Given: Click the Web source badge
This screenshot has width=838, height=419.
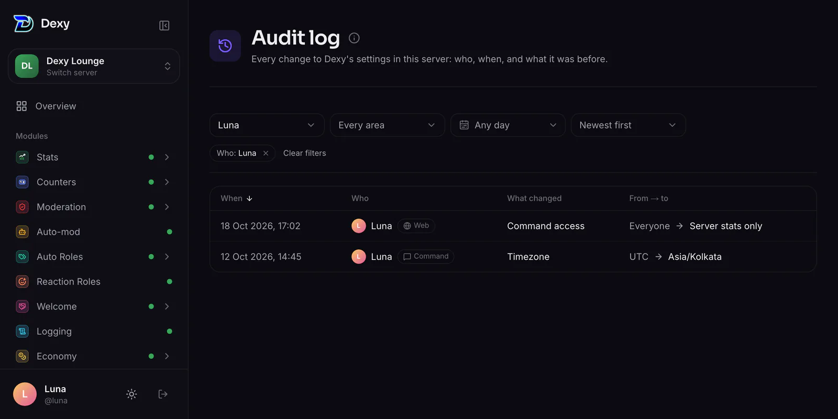Looking at the screenshot, I should click(x=416, y=226).
